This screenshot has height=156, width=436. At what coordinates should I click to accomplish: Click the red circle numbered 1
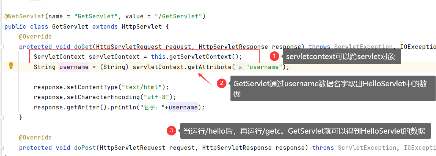(274, 56)
